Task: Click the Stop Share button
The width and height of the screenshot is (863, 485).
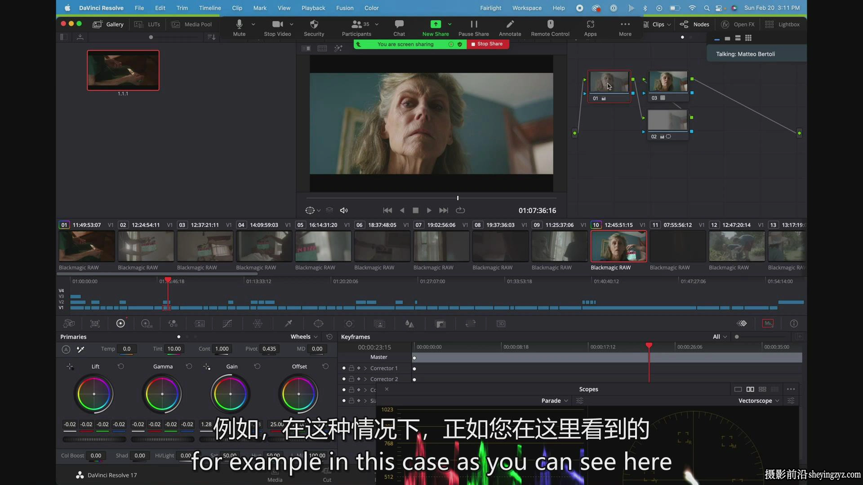Action: coord(487,44)
